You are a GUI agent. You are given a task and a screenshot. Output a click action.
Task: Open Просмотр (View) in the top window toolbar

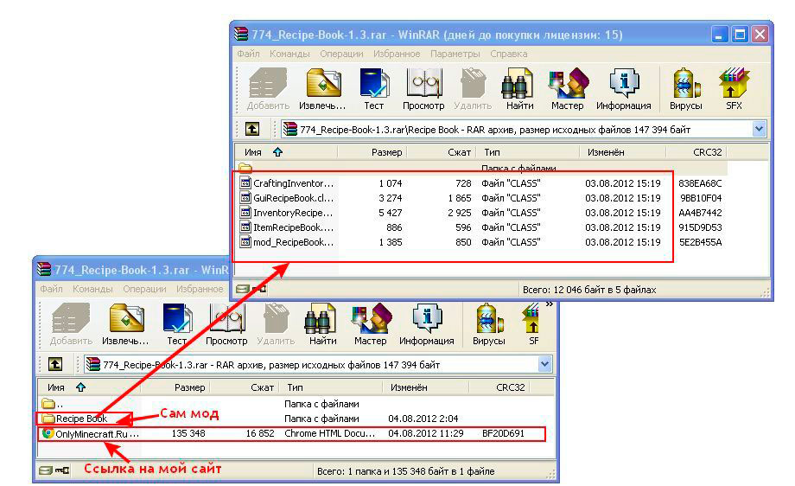[423, 89]
